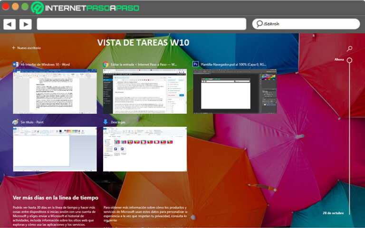
Task: Add a desktop with Nuevo escritorio
Action: 27,48
